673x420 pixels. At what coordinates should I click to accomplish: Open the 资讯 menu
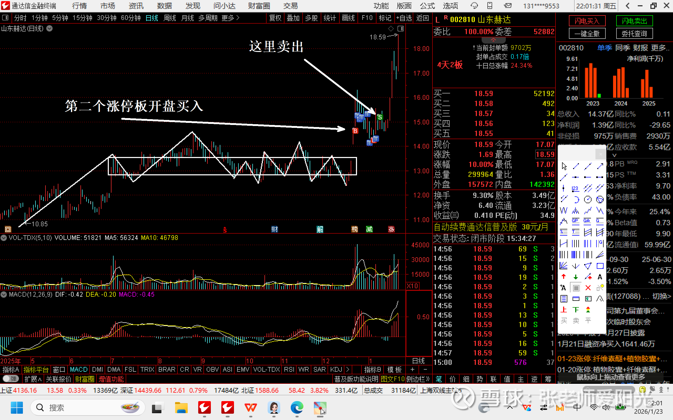[136, 6]
